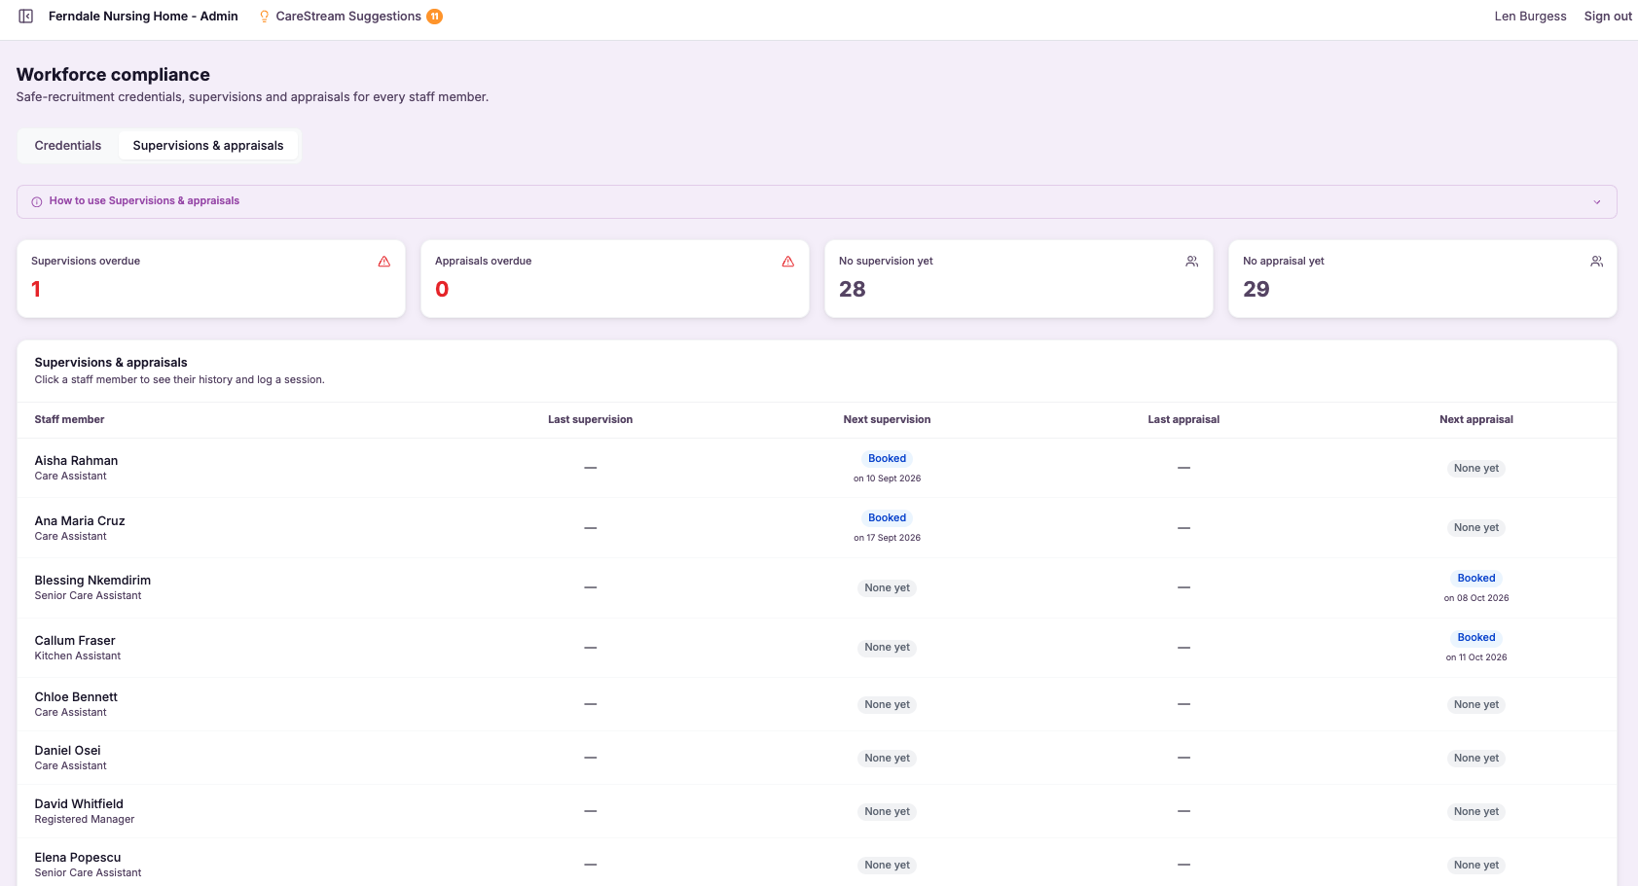Screen dimensions: 1638x886
Task: Click the date on 10 Sept 2026
Action: 887,478
